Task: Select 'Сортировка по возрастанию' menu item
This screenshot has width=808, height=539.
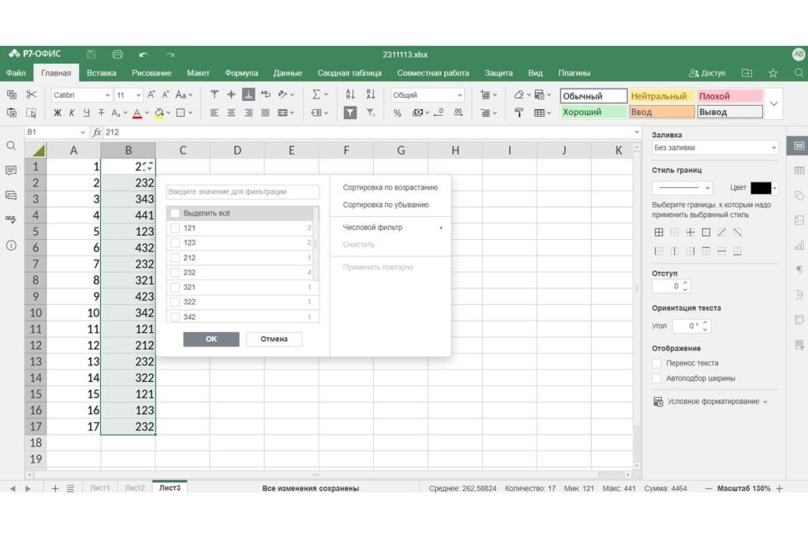Action: point(390,188)
